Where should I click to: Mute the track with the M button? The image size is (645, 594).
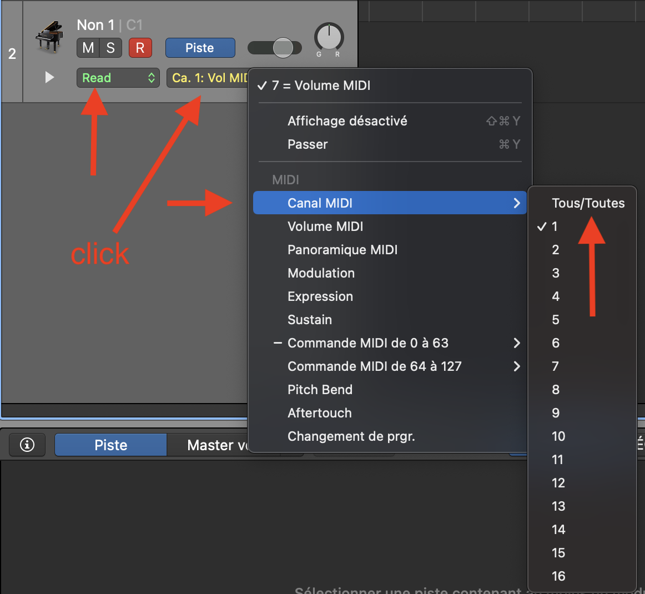click(x=88, y=48)
